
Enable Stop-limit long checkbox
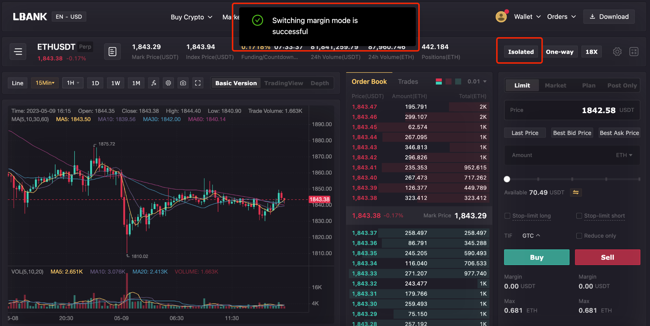coord(507,216)
